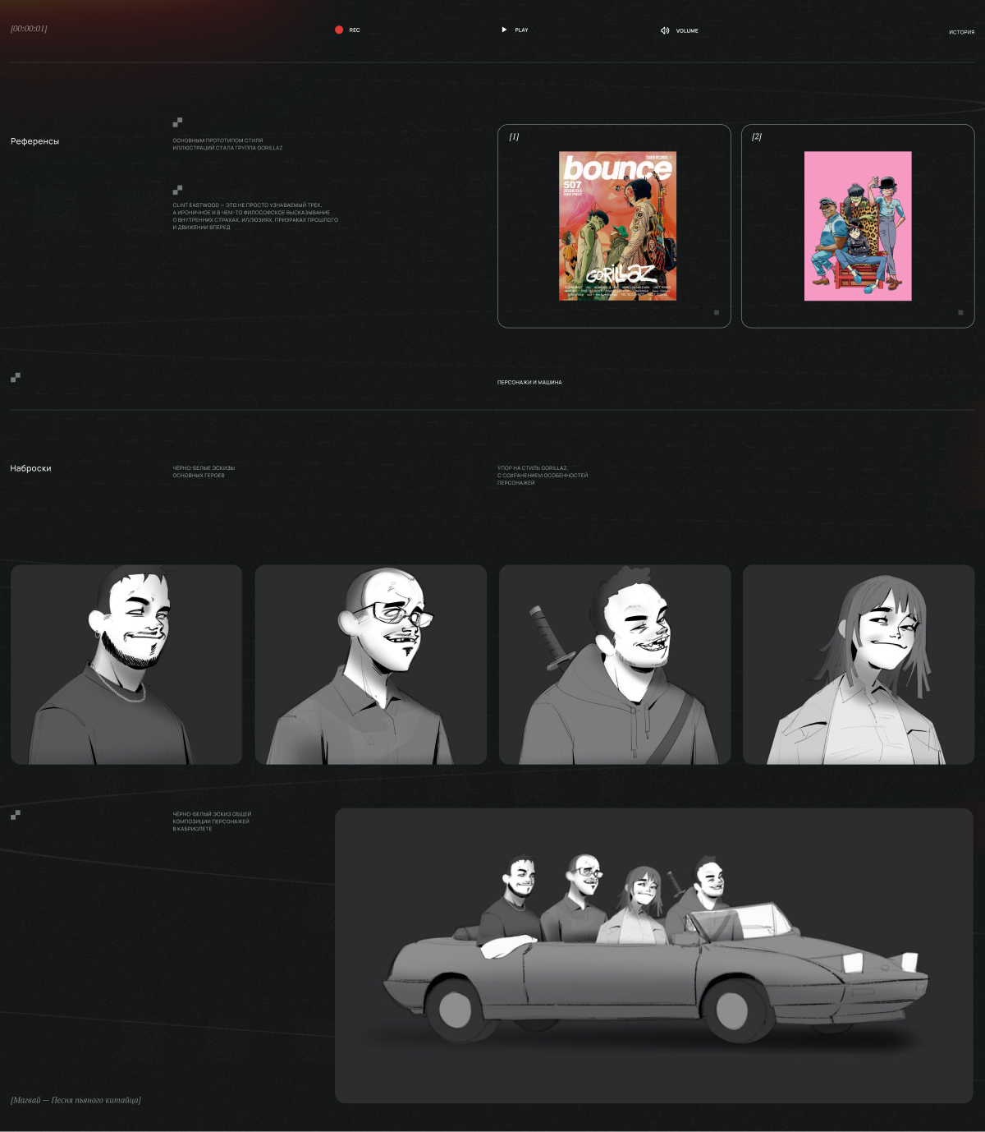Click the [00:00:01] timecode
This screenshot has width=985, height=1132.
(x=29, y=29)
